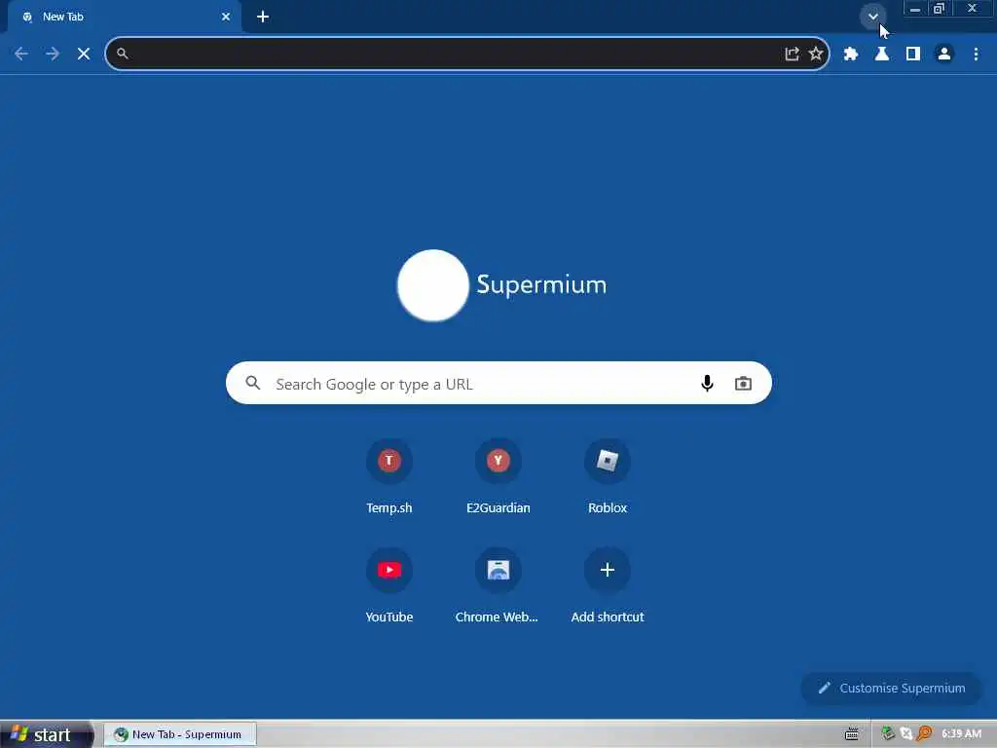
Task: Select New Tab - Supermium in the taskbar
Action: (x=180, y=734)
